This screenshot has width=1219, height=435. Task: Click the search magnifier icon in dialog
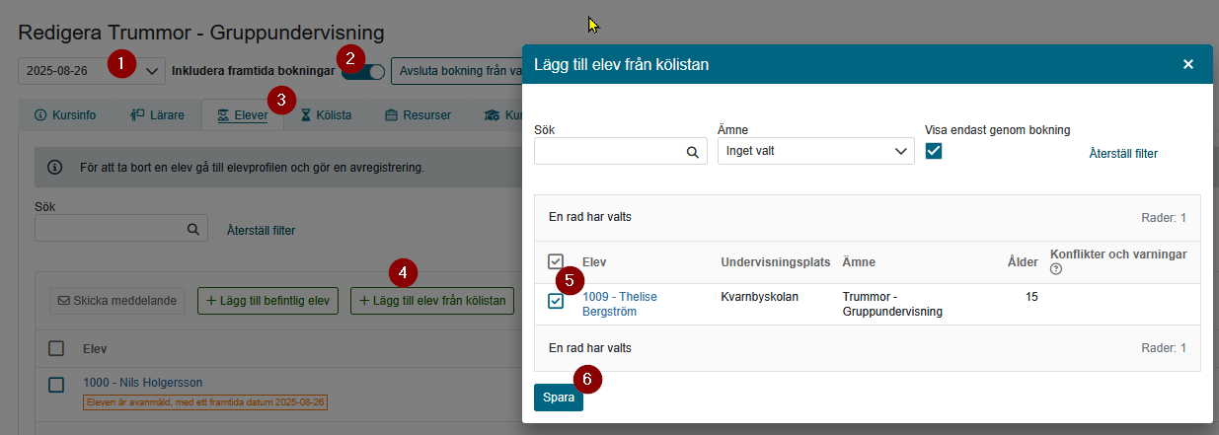pos(693,152)
